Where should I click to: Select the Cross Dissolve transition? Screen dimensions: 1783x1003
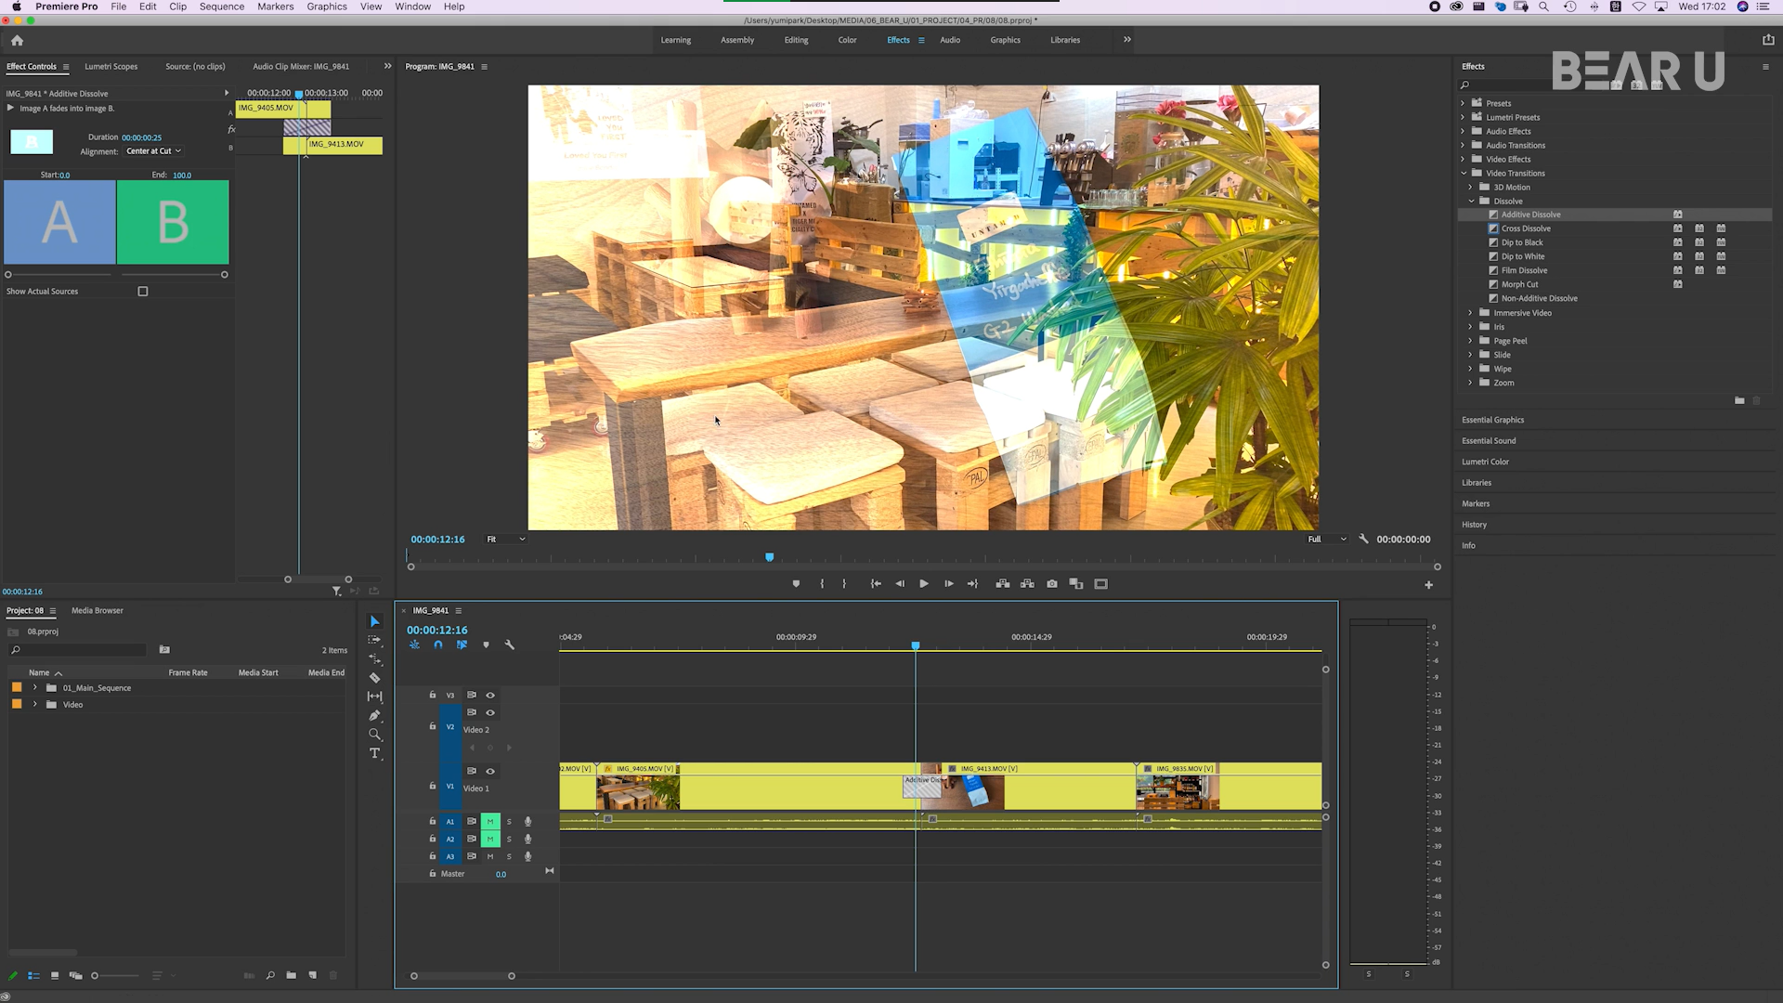click(x=1526, y=228)
